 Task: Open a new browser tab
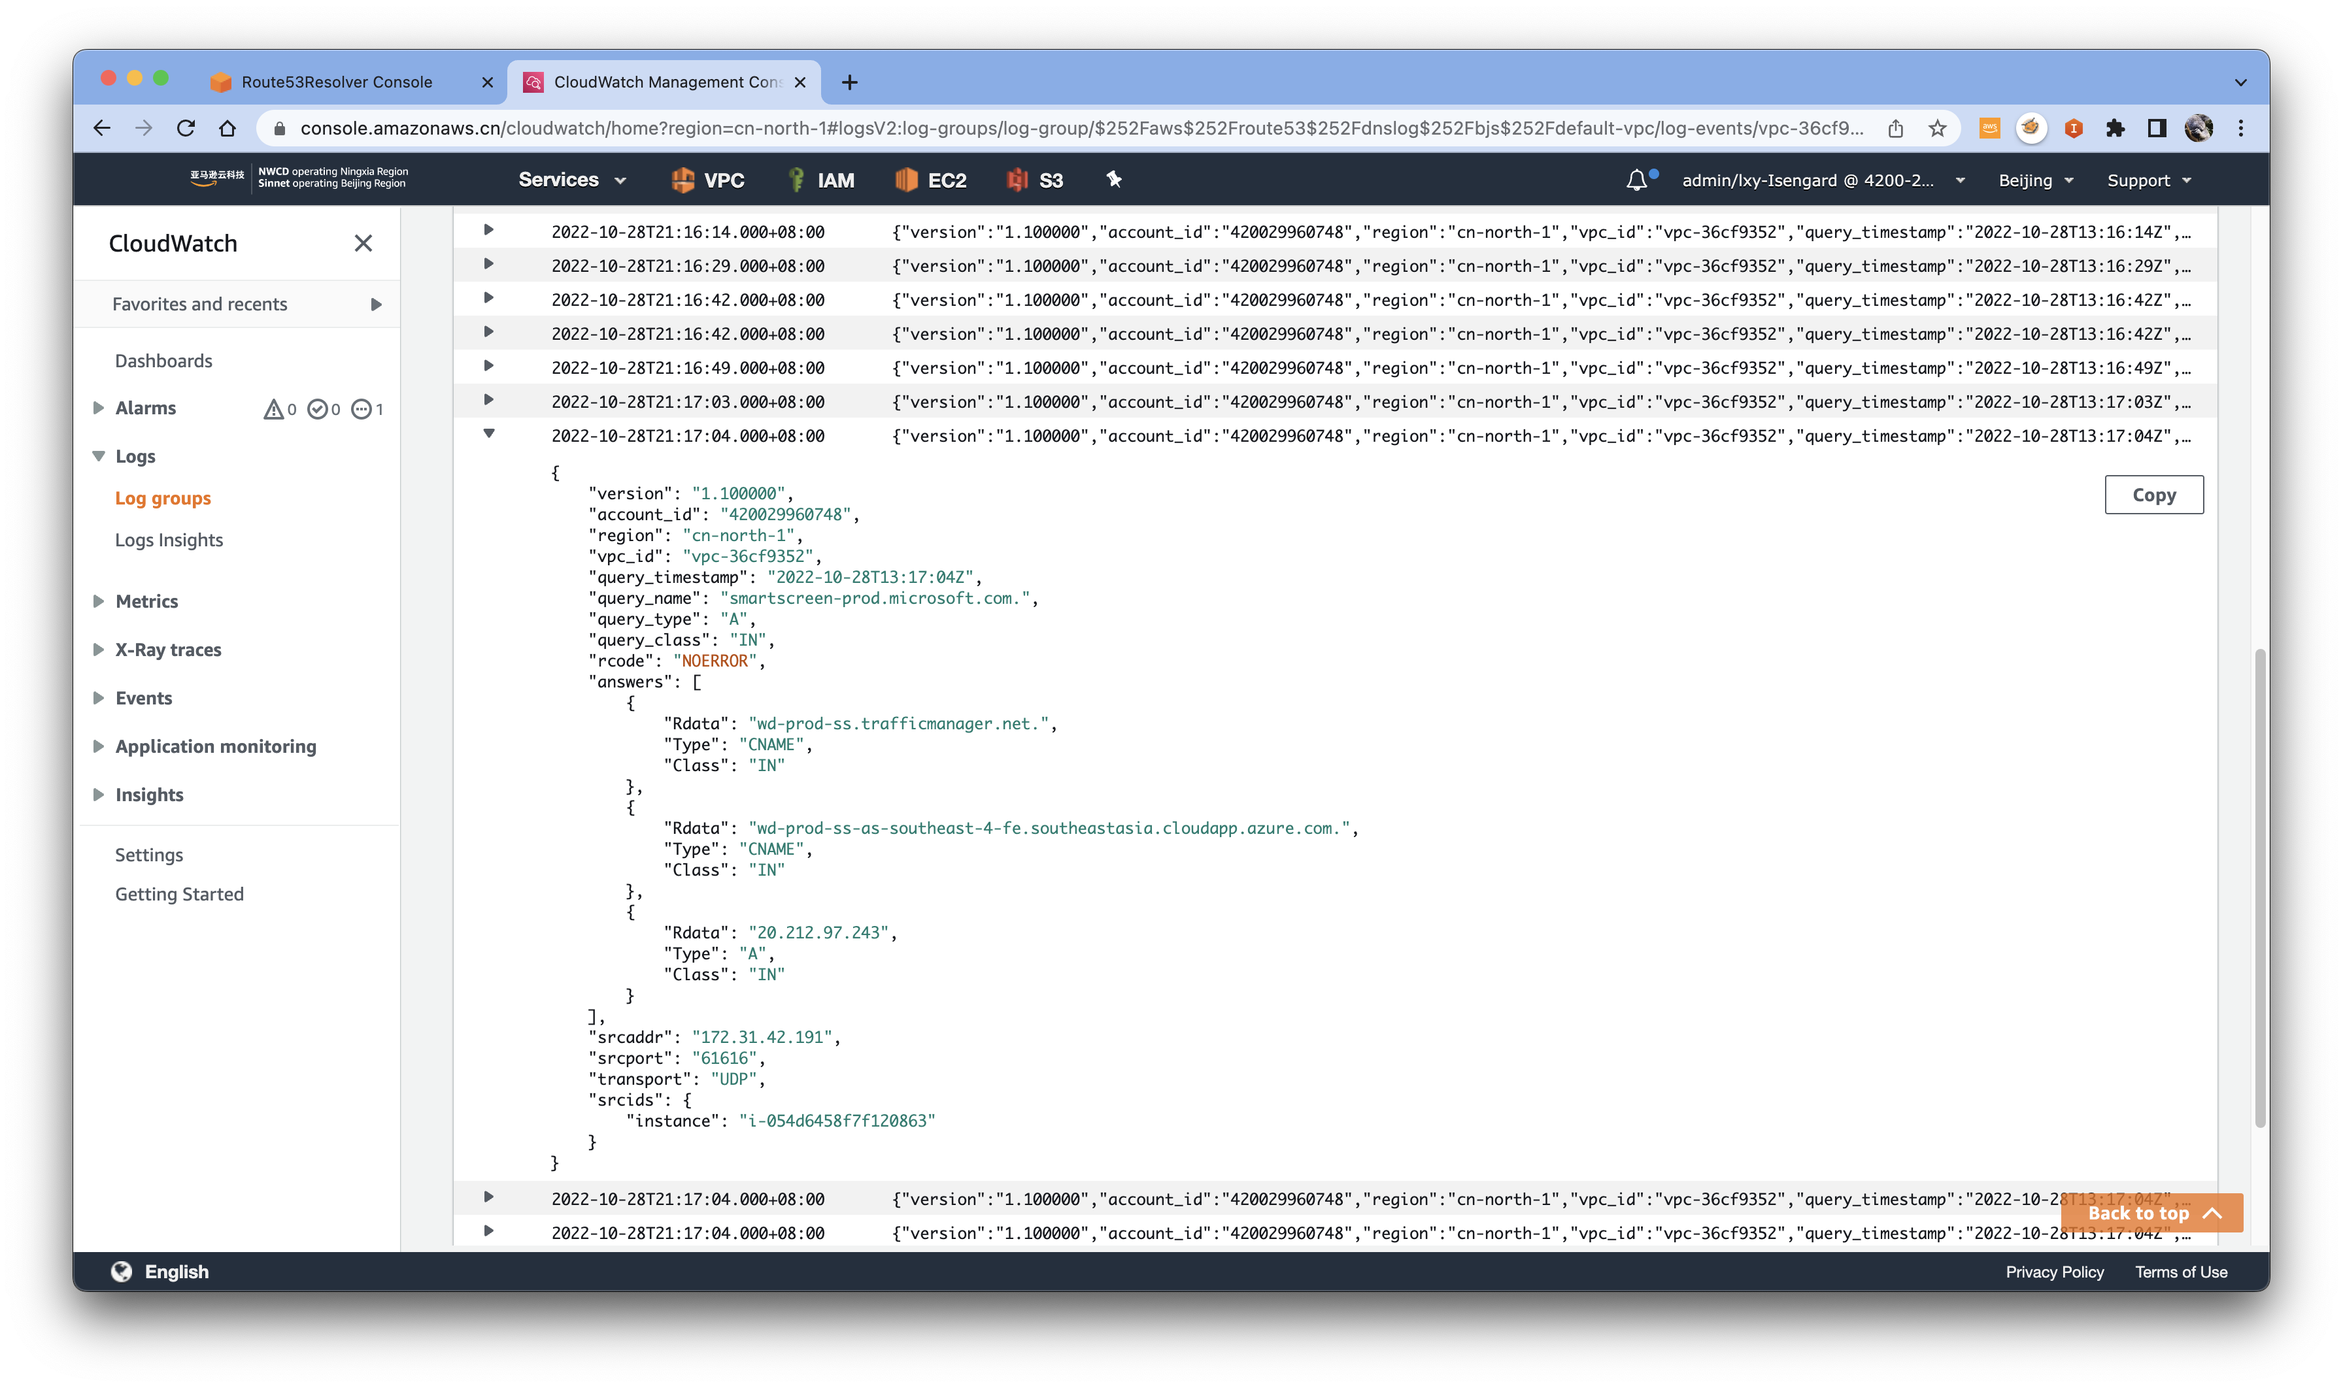click(849, 82)
